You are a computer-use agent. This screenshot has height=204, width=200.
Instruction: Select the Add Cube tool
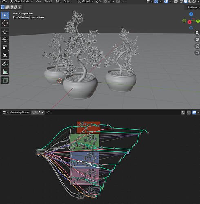click(x=5, y=80)
